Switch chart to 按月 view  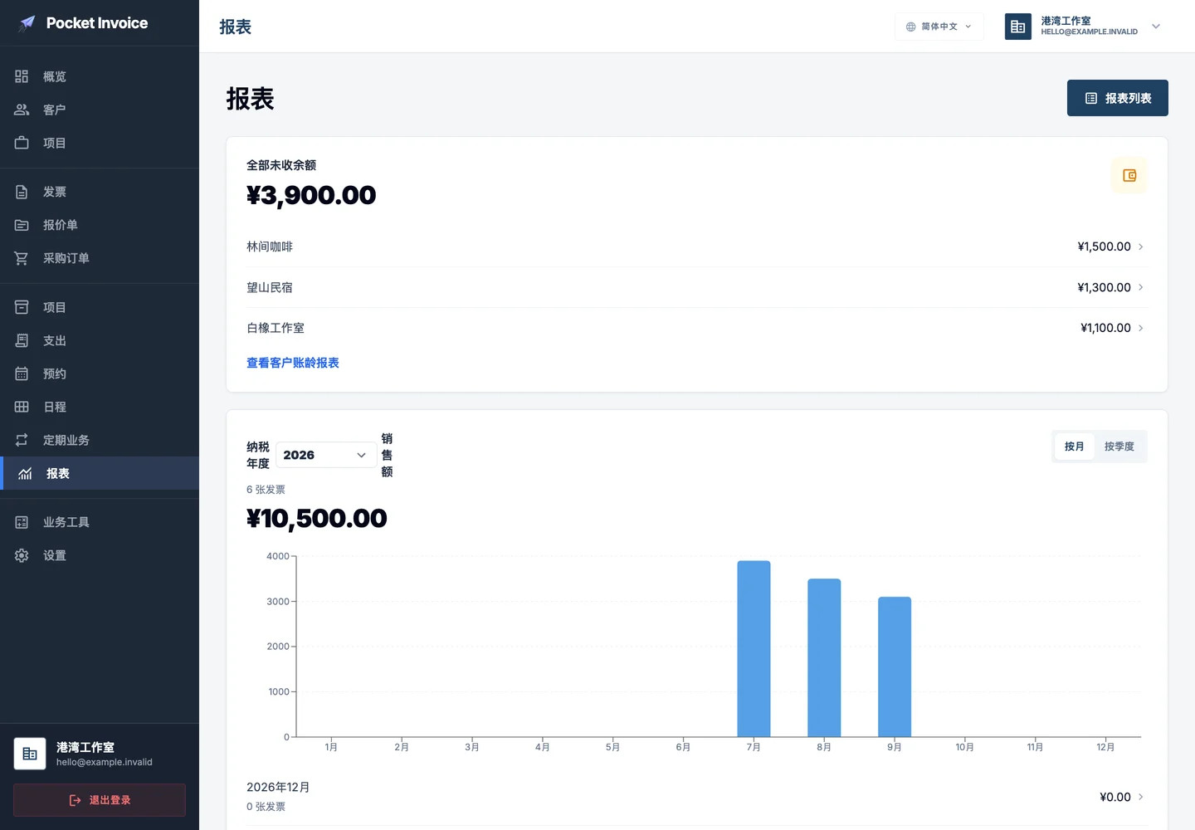[1075, 447]
